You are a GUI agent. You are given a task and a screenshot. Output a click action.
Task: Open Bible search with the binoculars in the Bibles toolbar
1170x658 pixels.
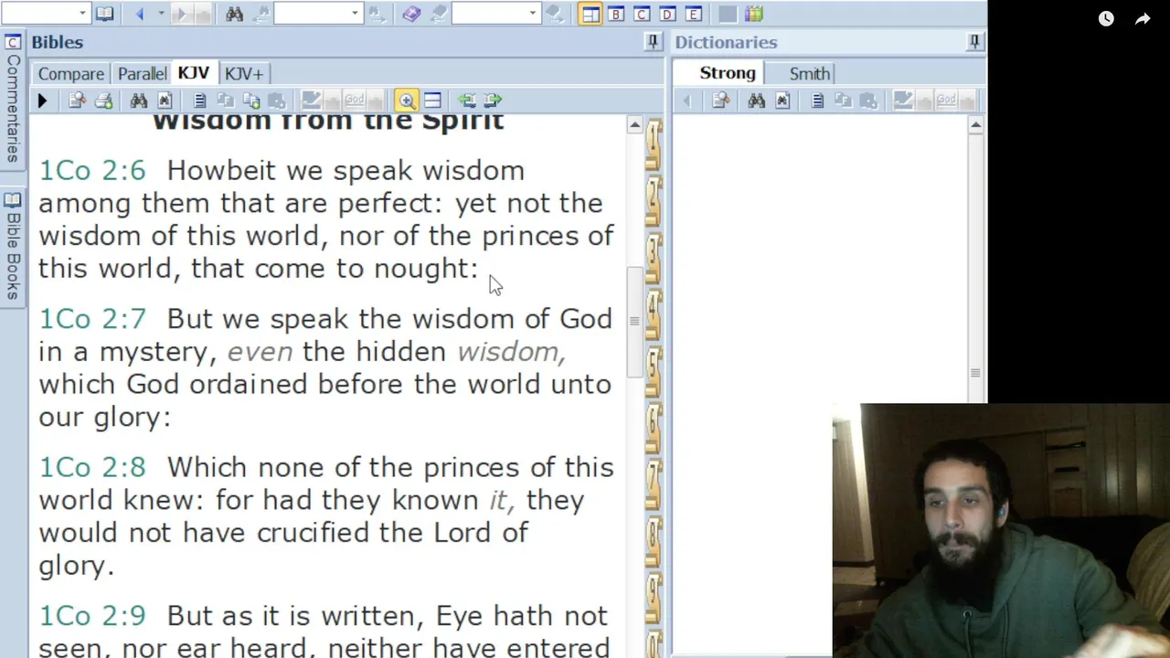click(x=139, y=101)
